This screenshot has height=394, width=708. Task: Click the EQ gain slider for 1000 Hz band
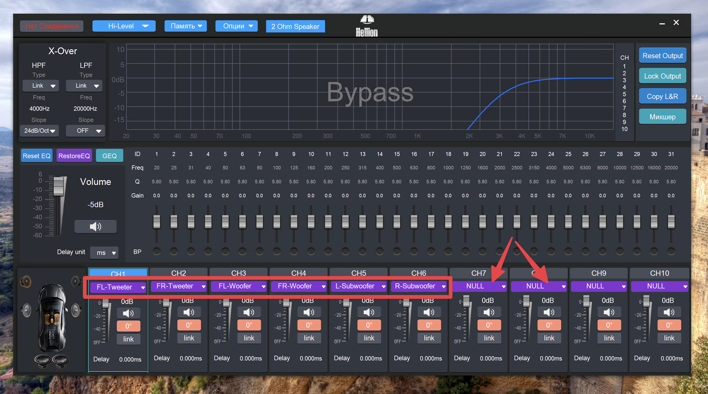[448, 221]
